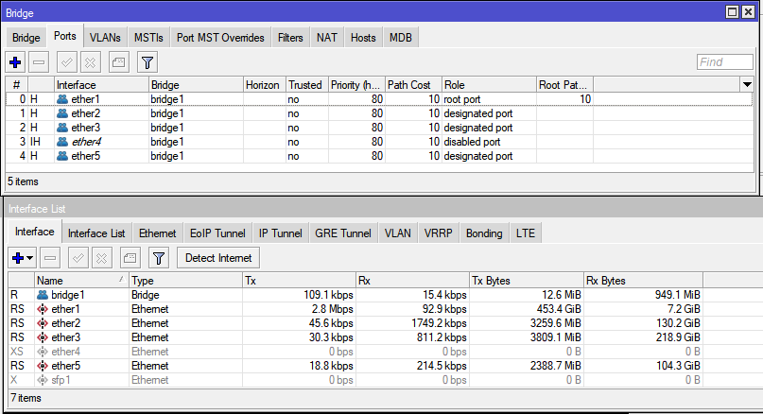763x414 pixels.
Task: Sort Bridge Ports by Interface column header
Action: pos(101,85)
